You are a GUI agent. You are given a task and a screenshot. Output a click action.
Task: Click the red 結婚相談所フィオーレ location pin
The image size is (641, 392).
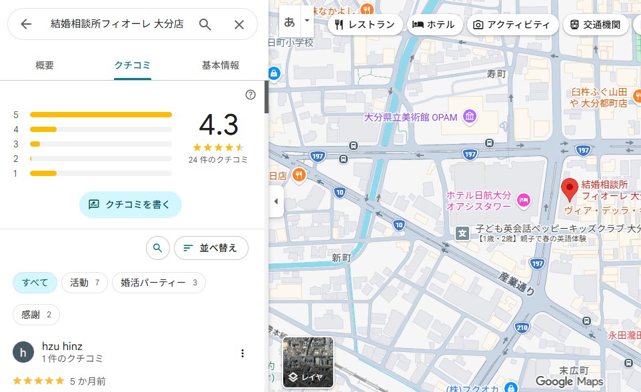570,189
